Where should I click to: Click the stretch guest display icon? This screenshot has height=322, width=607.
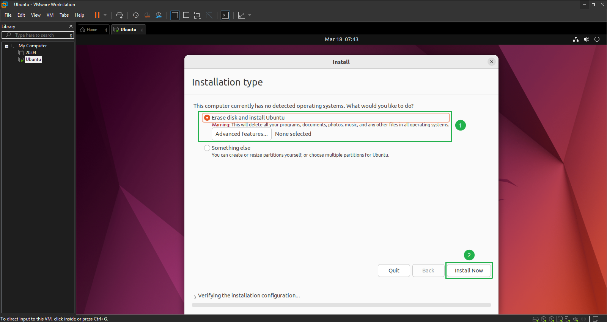pos(242,15)
